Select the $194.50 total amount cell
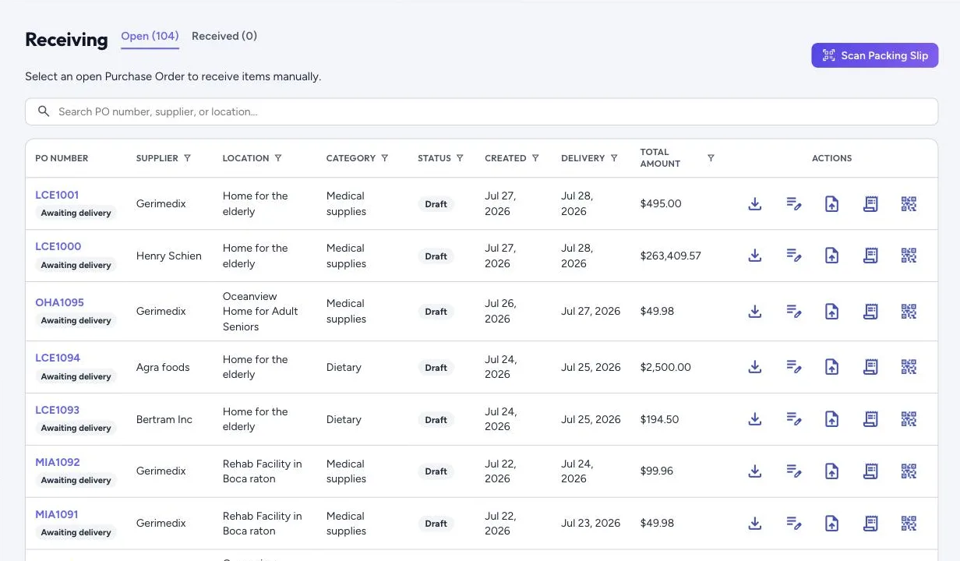This screenshot has height=561, width=960. (659, 419)
